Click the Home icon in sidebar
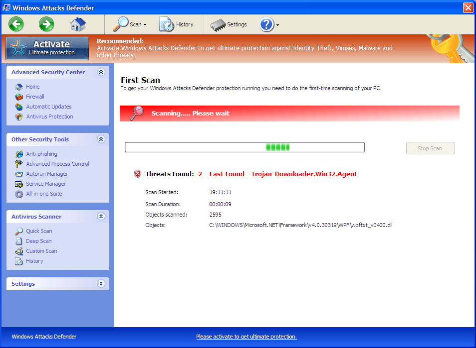Screen dimensions: 476x348 click(x=19, y=87)
